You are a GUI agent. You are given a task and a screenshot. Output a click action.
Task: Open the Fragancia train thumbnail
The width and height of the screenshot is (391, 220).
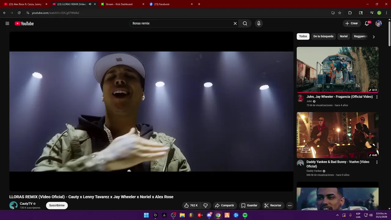pos(338,70)
